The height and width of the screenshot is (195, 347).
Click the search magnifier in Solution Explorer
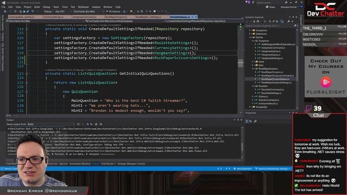pyautogui.click(x=295, y=26)
